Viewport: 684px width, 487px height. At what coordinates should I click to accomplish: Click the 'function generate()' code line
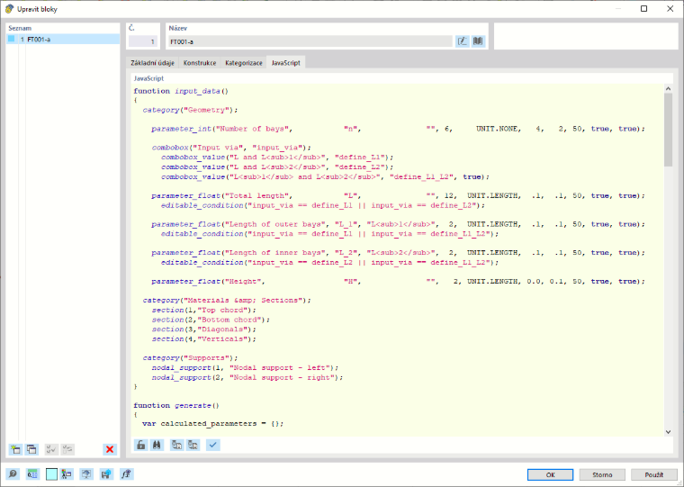[176, 405]
